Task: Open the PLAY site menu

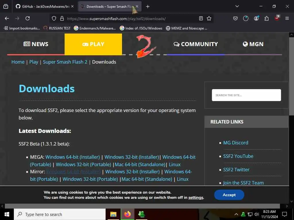Action: 93,44
